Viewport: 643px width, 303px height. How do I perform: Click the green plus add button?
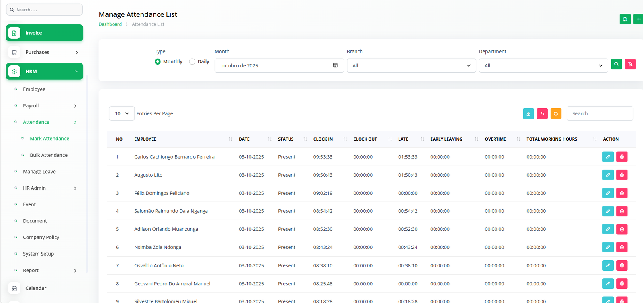click(x=638, y=19)
